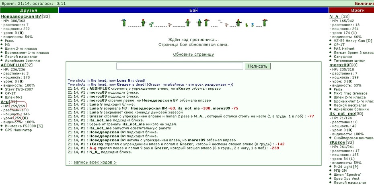The height and width of the screenshot is (185, 374).
Task: Open enemy moroz09 profile heading link
Action: (339, 65)
